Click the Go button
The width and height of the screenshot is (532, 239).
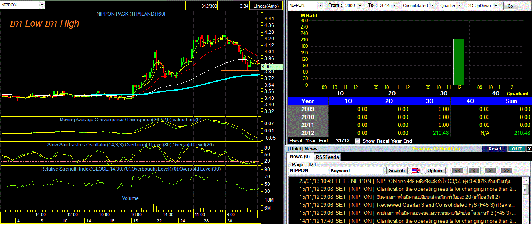click(510, 6)
